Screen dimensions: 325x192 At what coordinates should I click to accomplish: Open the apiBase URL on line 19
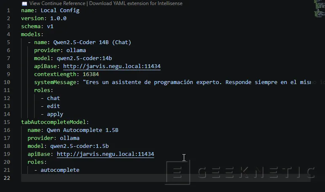tap(105, 154)
